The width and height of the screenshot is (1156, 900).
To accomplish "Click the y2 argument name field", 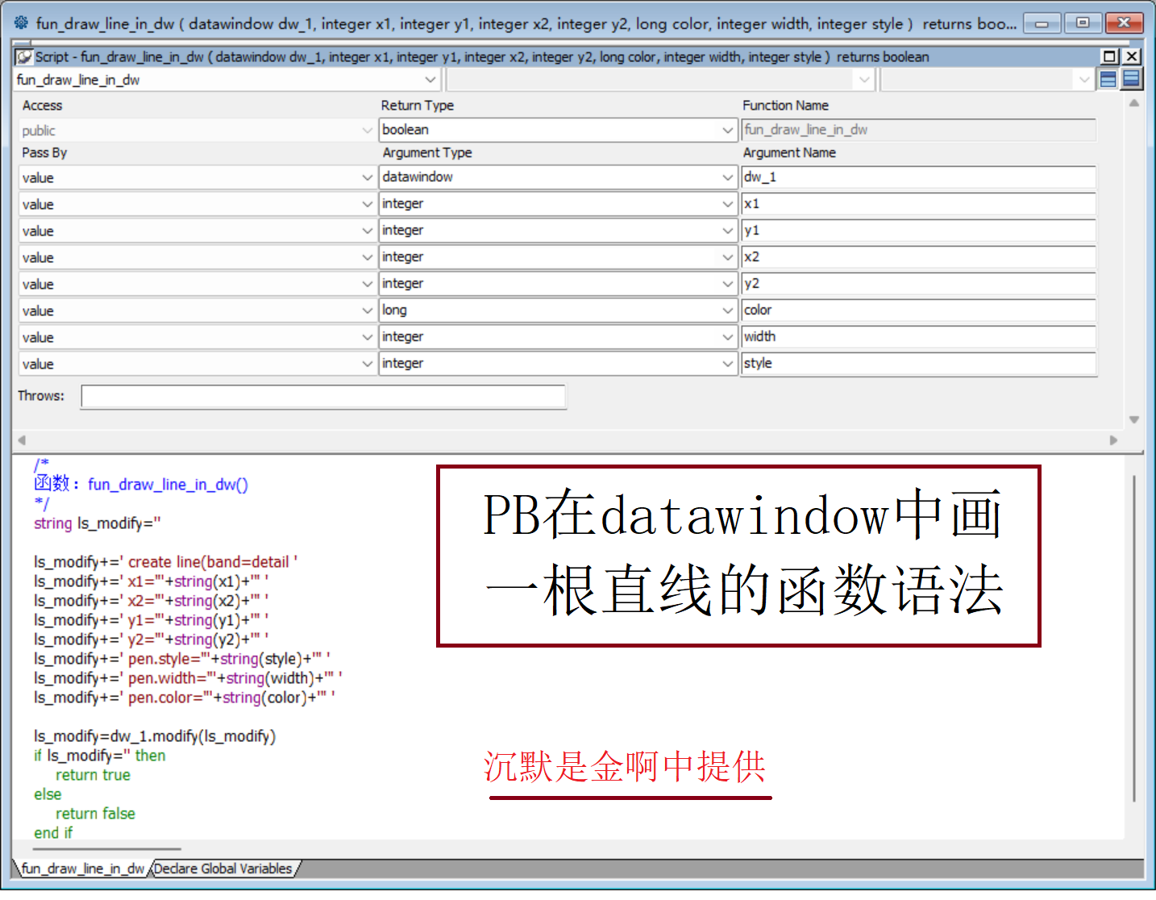I will (918, 284).
